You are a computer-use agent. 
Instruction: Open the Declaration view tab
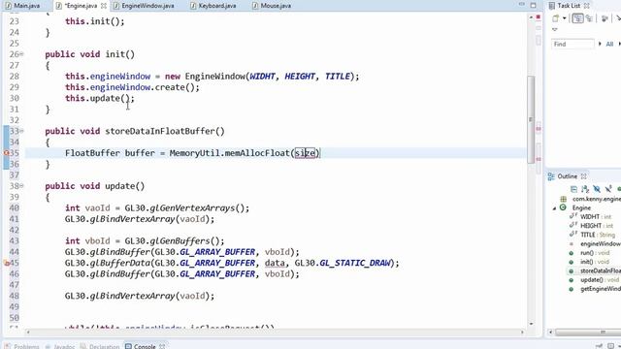pyautogui.click(x=100, y=346)
